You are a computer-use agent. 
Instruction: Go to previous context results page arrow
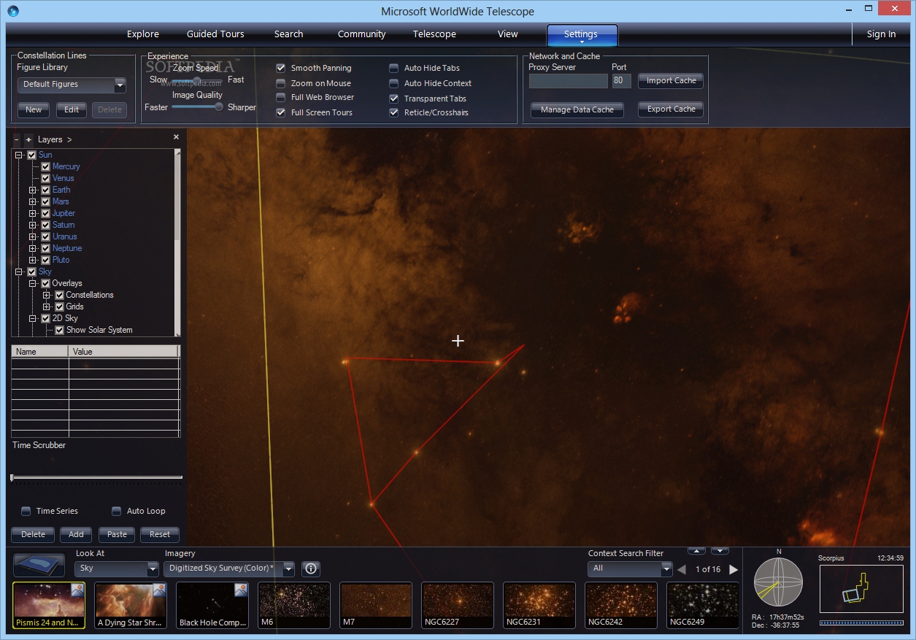(x=682, y=569)
